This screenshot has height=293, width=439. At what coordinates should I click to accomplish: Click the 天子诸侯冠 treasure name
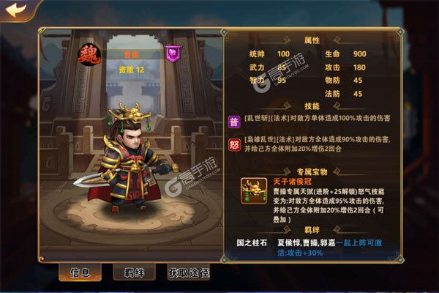click(x=292, y=182)
